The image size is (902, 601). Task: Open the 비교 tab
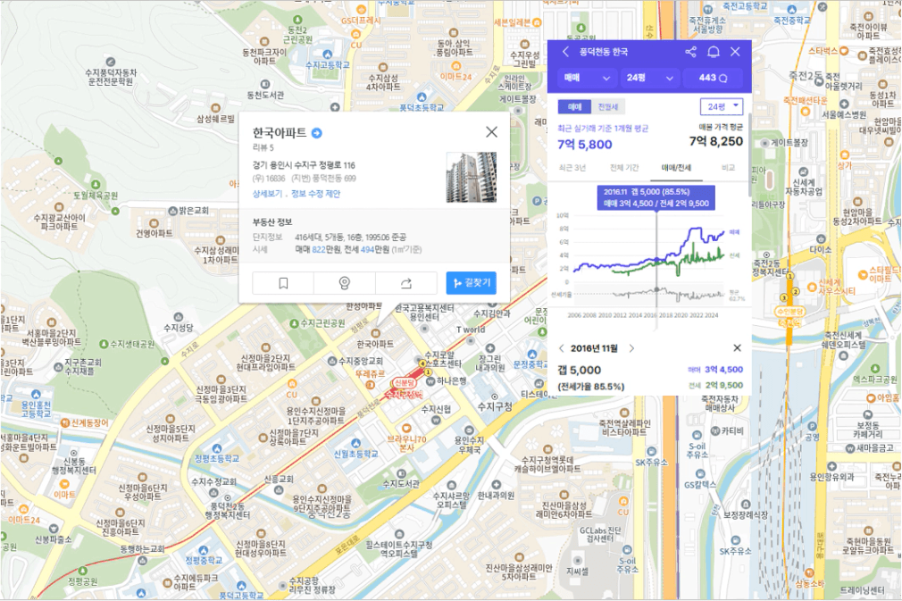728,168
